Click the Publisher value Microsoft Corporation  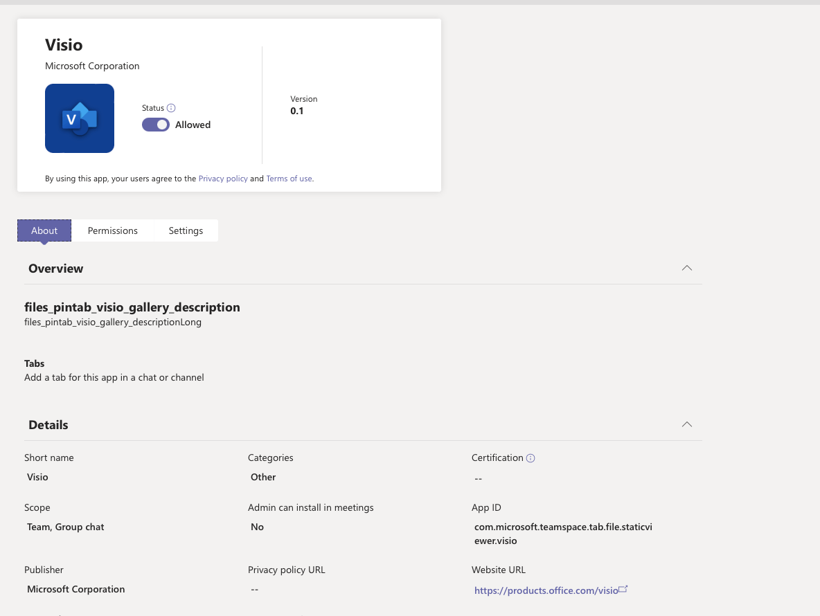point(75,589)
